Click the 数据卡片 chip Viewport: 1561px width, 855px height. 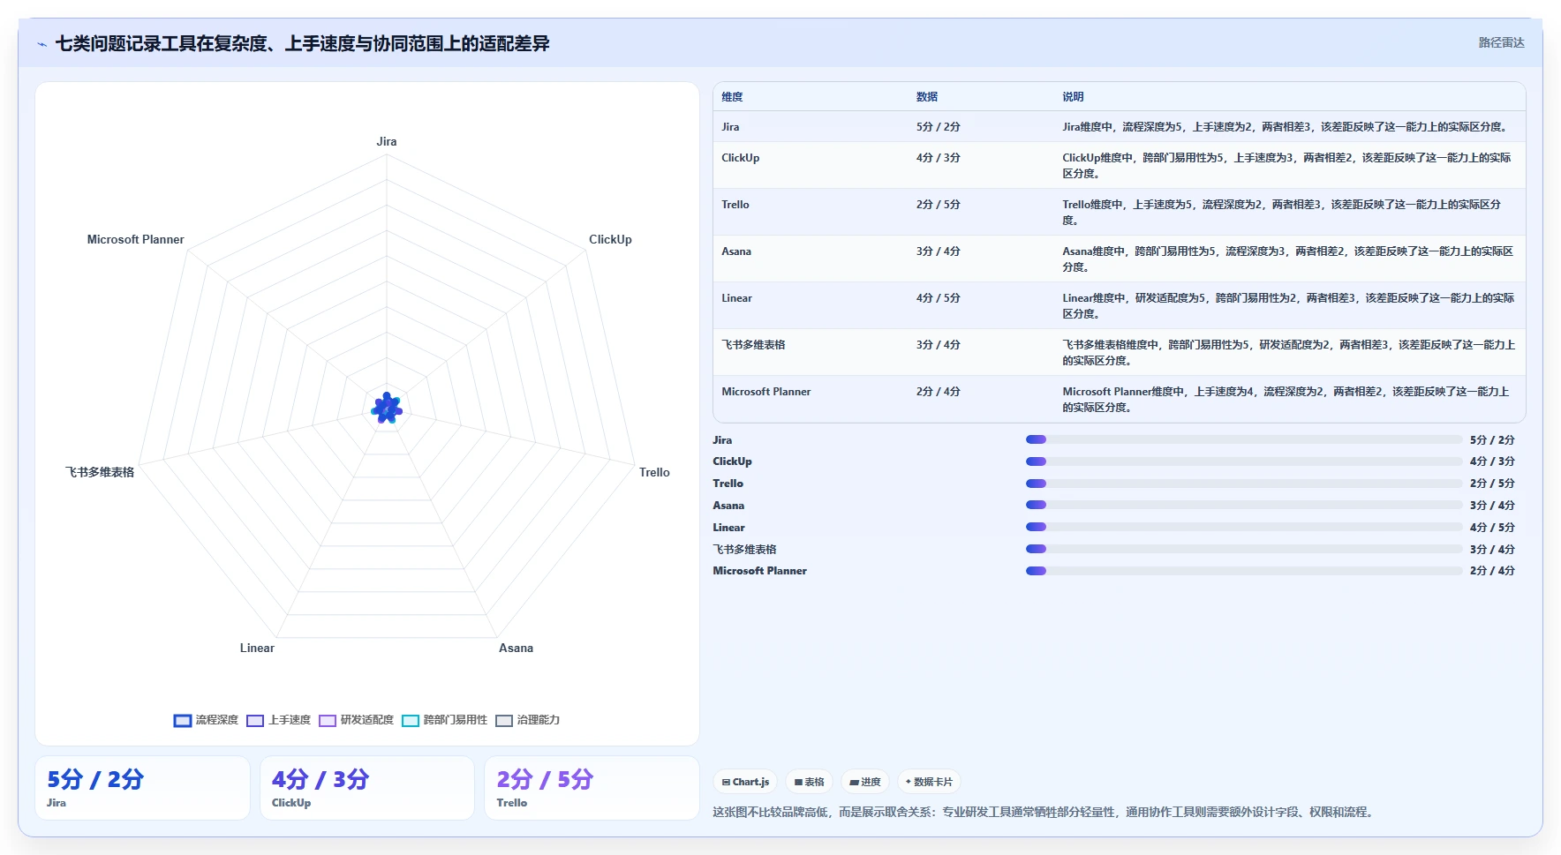coord(930,782)
